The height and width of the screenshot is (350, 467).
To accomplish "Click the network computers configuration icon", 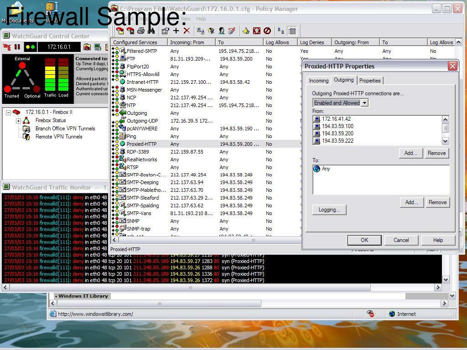I will pos(201,31).
